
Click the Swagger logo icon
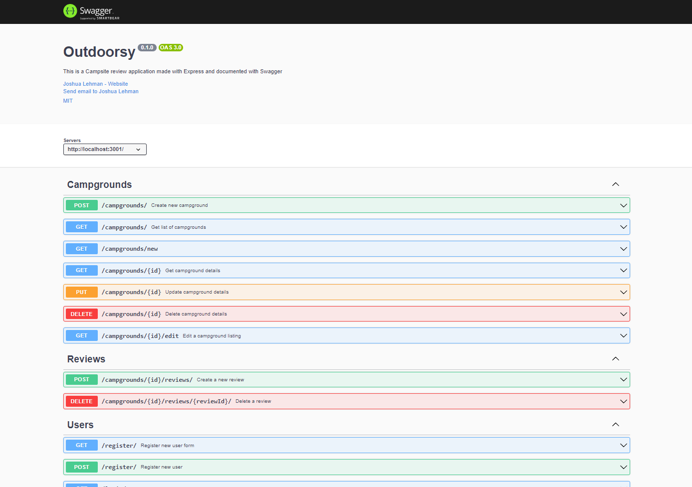tap(70, 10)
